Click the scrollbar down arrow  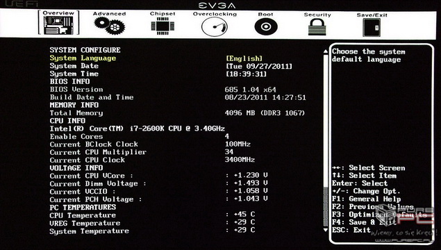coord(326,230)
